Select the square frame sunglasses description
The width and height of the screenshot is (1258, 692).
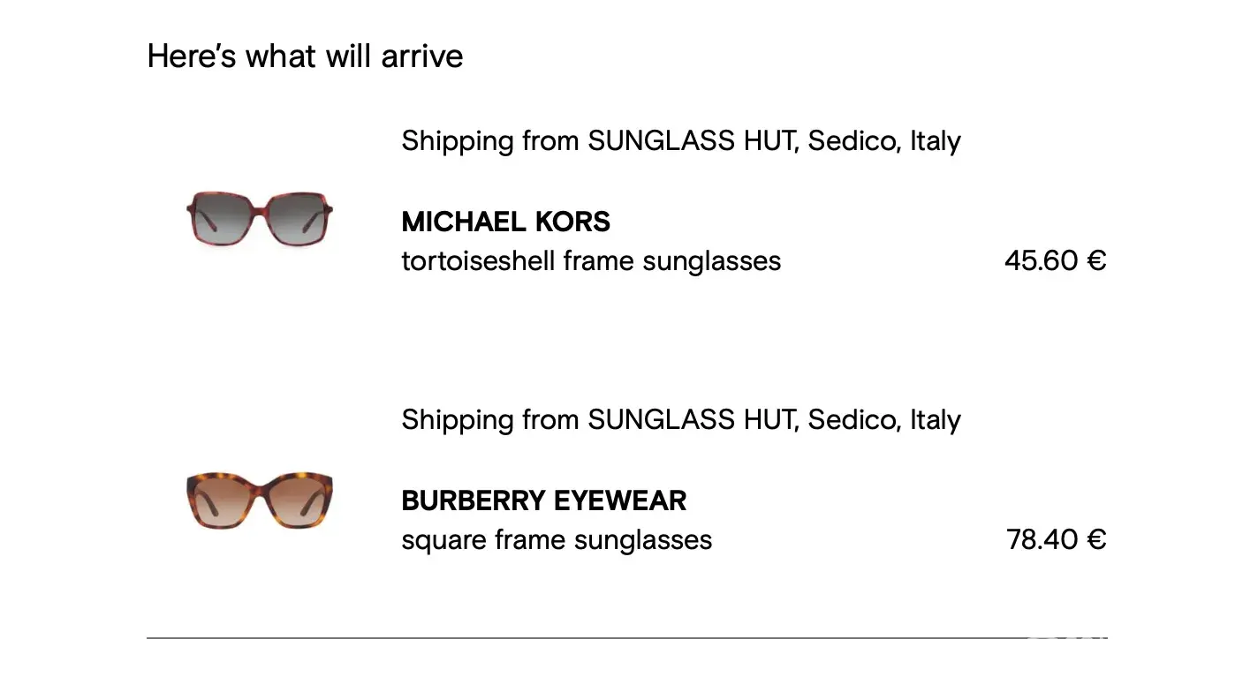[557, 539]
